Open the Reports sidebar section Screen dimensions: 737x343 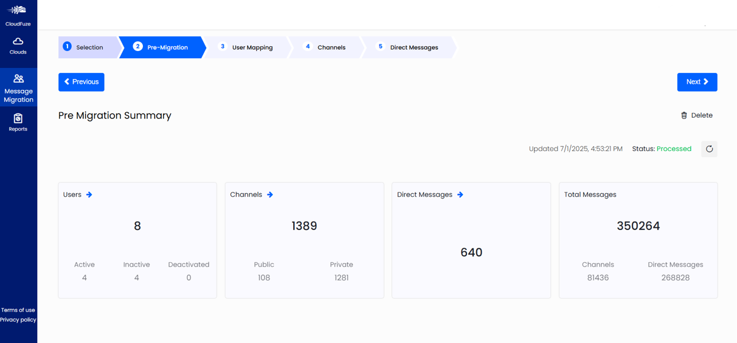(18, 122)
